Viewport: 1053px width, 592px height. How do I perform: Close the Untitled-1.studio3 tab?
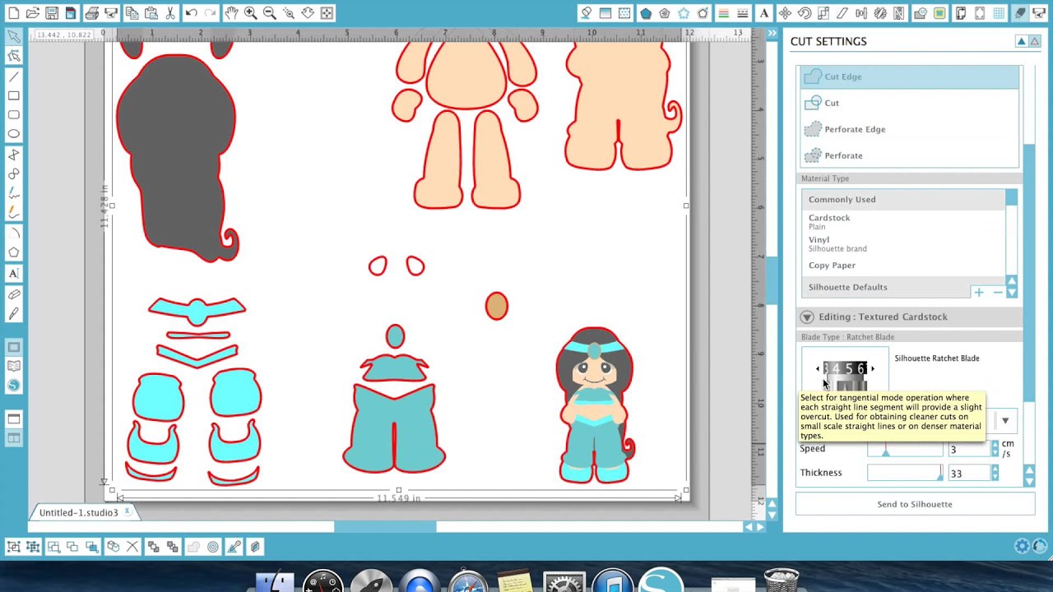point(128,511)
